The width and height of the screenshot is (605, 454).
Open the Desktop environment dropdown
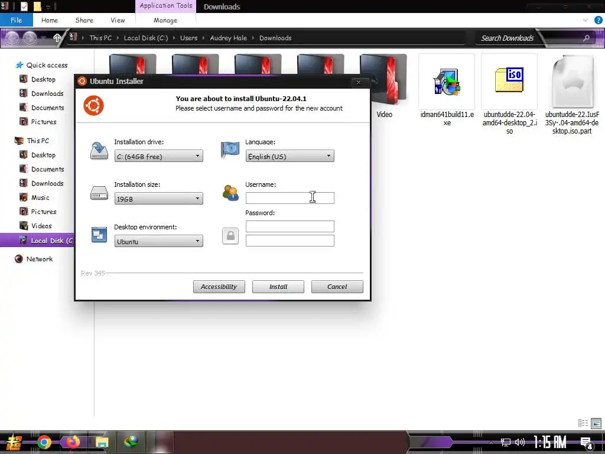[x=158, y=241]
